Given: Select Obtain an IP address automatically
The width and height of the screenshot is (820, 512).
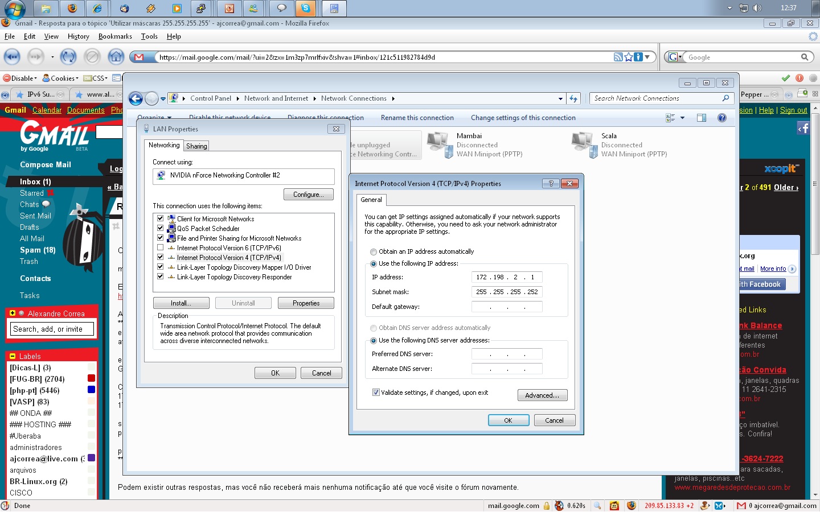Looking at the screenshot, I should tap(374, 251).
